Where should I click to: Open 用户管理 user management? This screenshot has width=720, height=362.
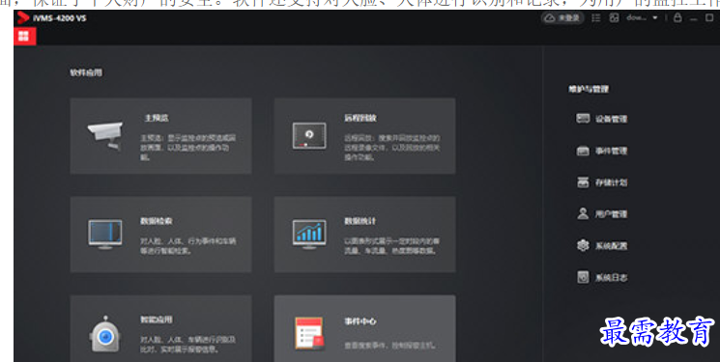tap(601, 213)
